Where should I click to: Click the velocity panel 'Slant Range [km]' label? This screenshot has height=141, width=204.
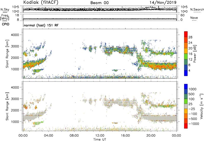click(x=7, y=106)
